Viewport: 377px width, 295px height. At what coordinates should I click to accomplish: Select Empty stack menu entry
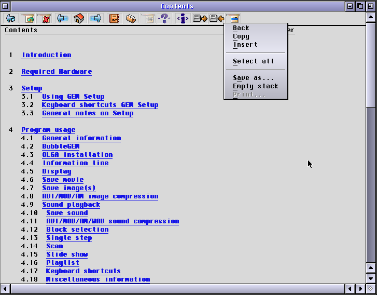pyautogui.click(x=255, y=86)
